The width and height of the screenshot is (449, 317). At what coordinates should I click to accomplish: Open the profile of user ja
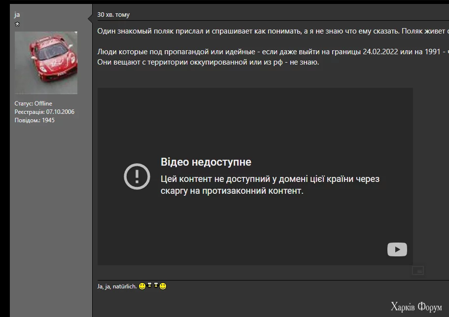(16, 13)
